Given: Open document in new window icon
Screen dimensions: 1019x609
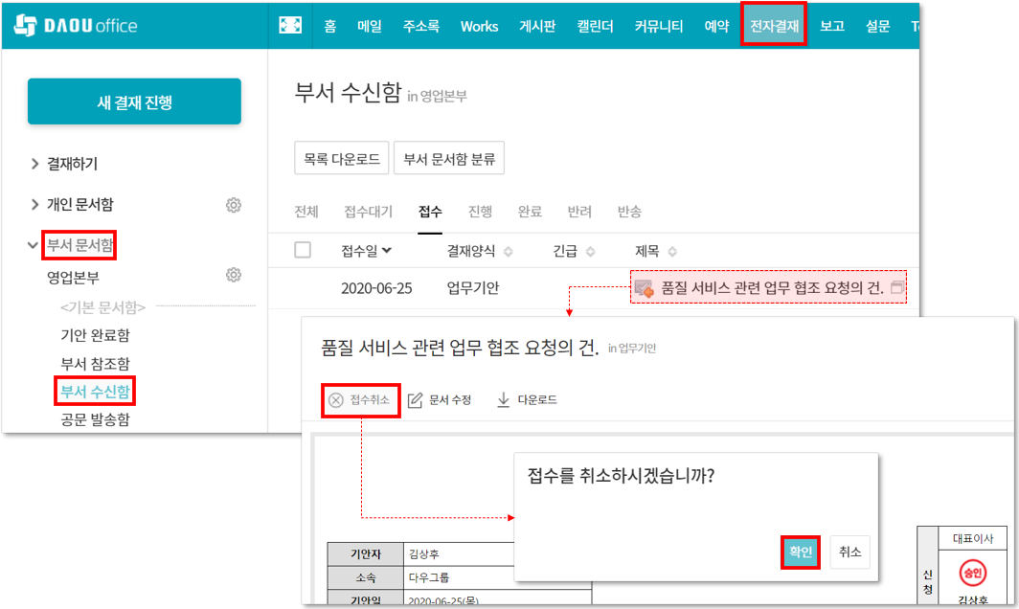Looking at the screenshot, I should point(896,287).
